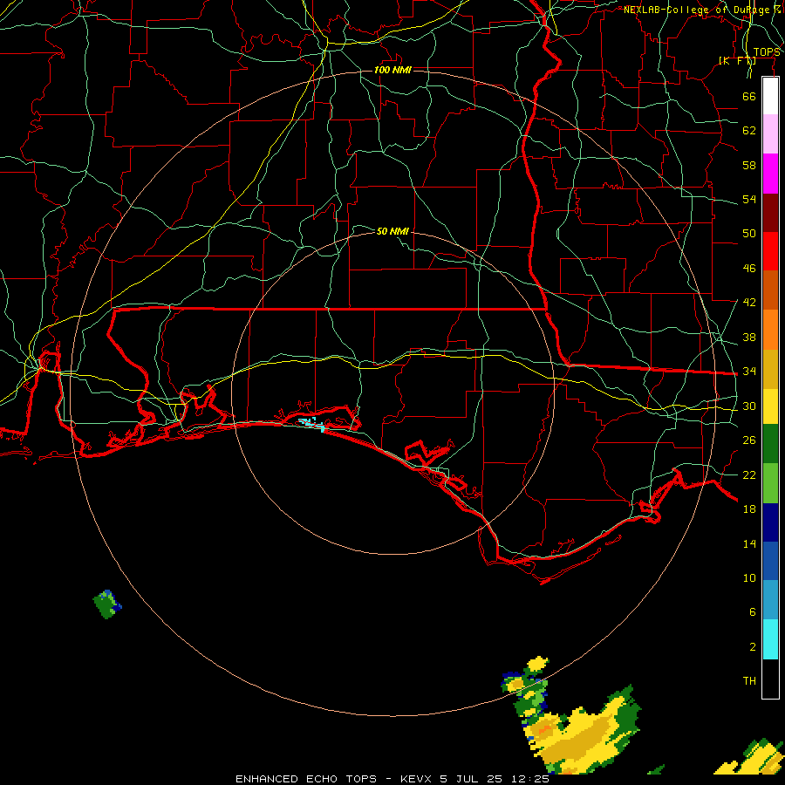Click the black TH legend swatch
785x785 pixels.
point(770,679)
